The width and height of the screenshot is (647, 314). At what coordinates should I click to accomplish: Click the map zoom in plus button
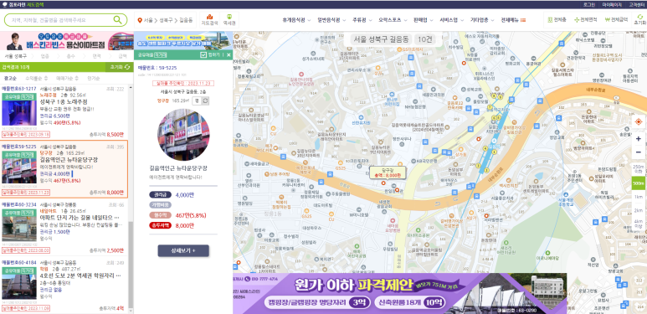639,139
